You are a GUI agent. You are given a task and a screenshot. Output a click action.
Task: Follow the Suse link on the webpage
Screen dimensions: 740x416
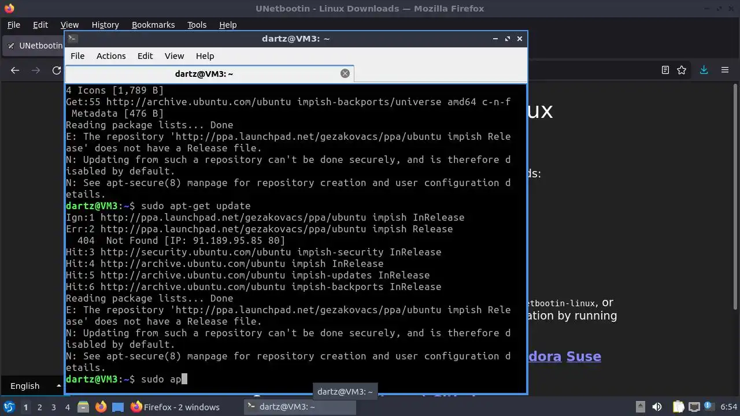583,356
